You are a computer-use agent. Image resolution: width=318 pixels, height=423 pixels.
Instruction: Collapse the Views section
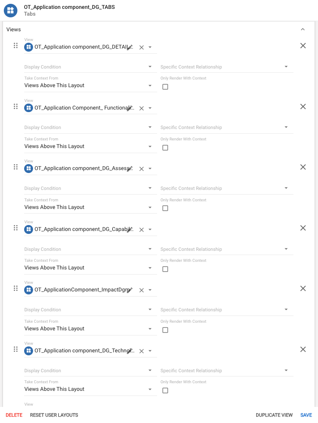coord(302,30)
